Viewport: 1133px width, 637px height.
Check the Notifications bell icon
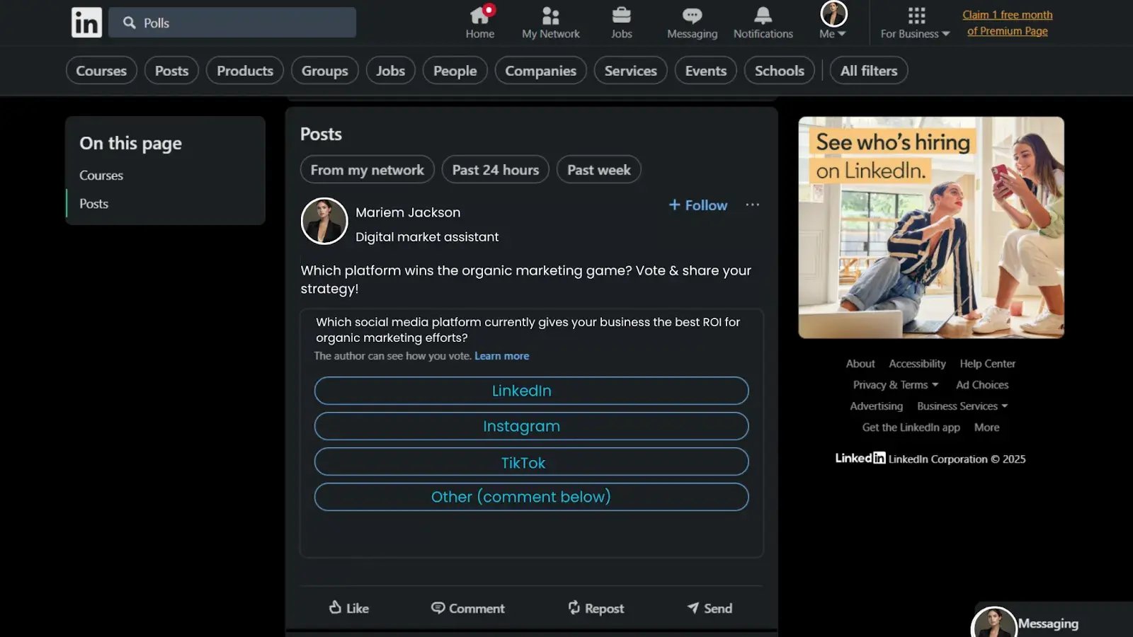click(x=763, y=16)
